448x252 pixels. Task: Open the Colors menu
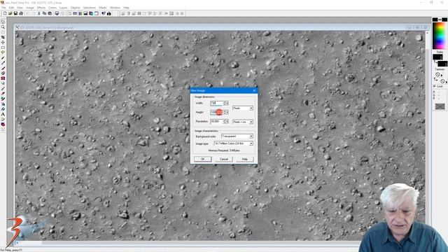52,8
